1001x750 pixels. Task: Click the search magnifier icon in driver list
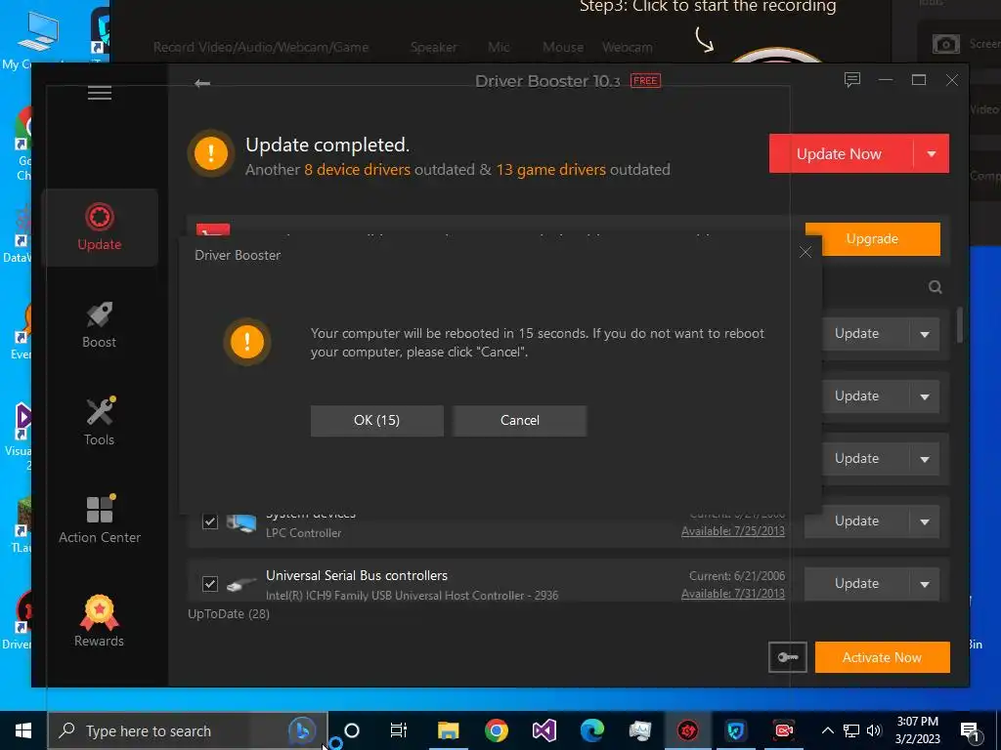(936, 287)
